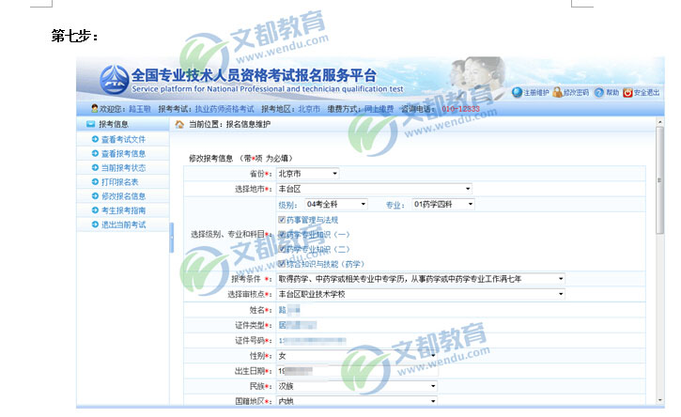681x417 pixels.
Task: Open the 性别 dropdown showing 女
Action: (x=357, y=356)
